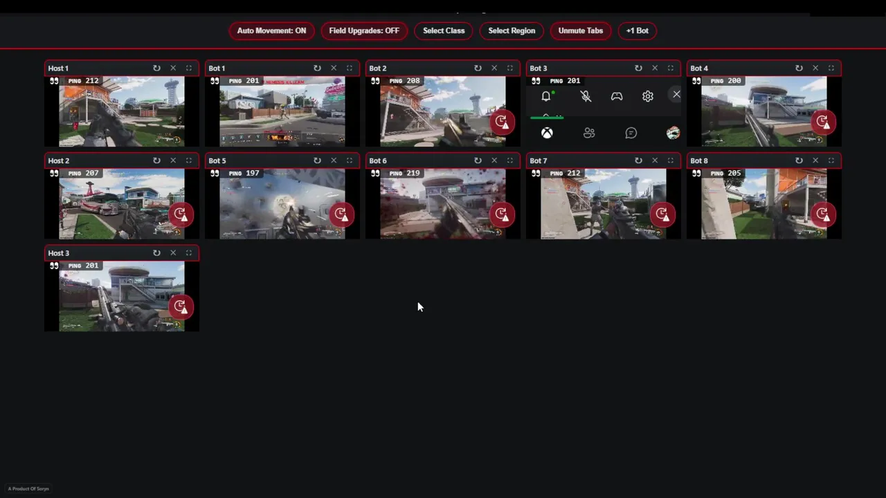The width and height of the screenshot is (886, 498).
Task: Expand Bot 3 to fullscreen
Action: click(x=670, y=68)
